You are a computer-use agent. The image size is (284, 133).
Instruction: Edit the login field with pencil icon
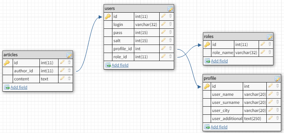pos(163,24)
